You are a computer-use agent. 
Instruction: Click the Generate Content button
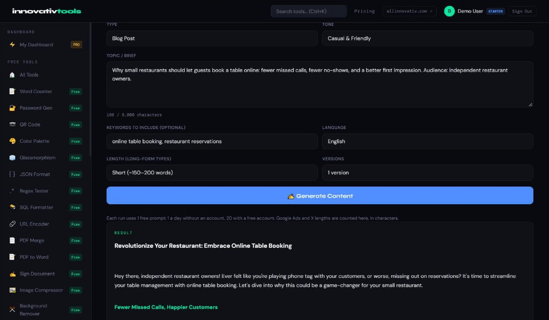320,195
